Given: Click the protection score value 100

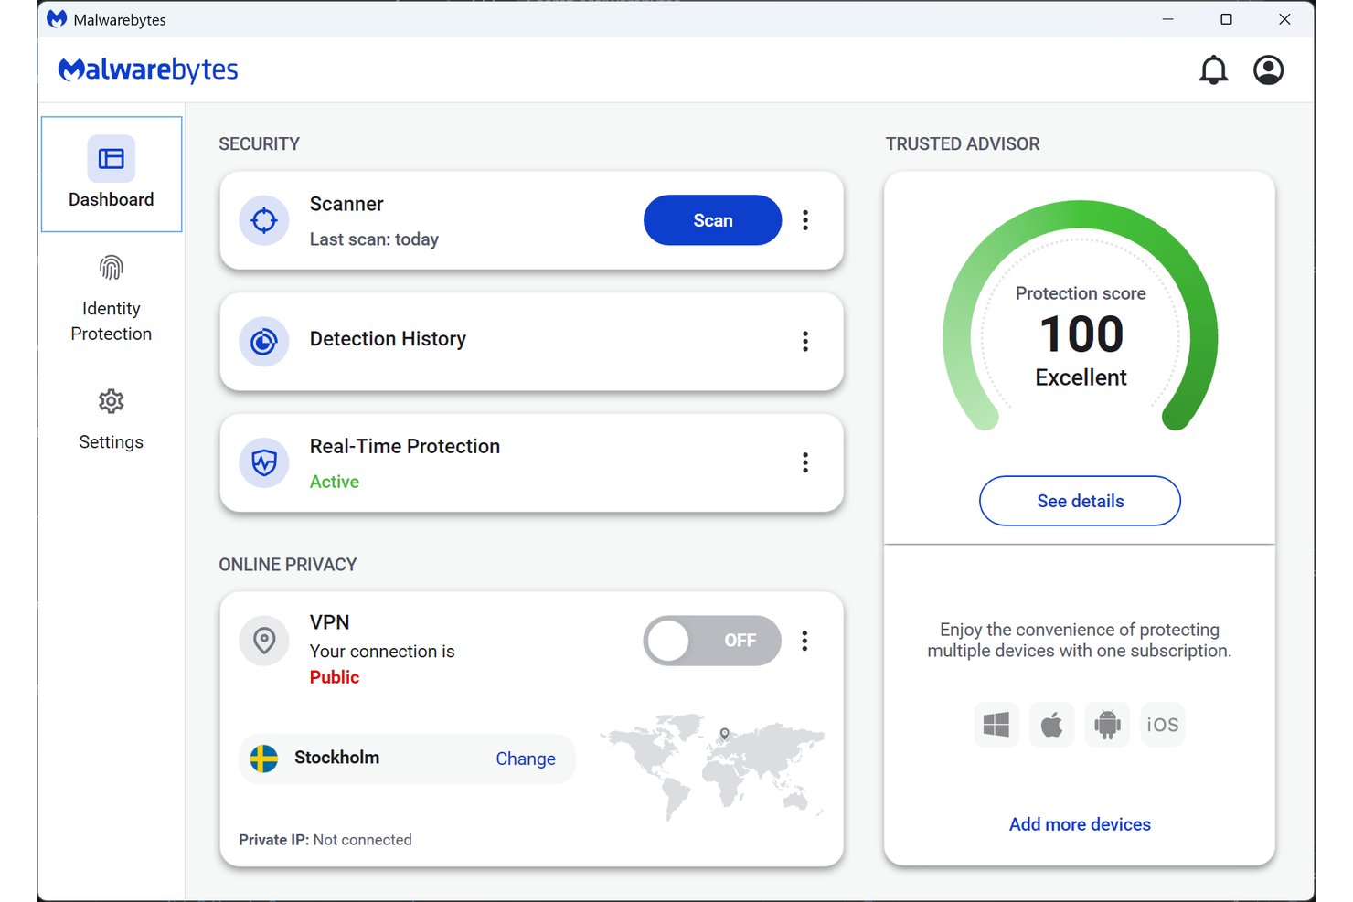Looking at the screenshot, I should point(1081,334).
